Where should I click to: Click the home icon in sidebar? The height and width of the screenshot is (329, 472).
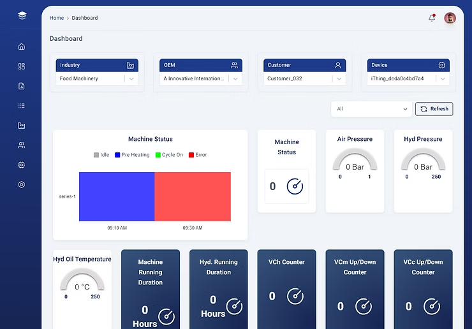pyautogui.click(x=22, y=47)
